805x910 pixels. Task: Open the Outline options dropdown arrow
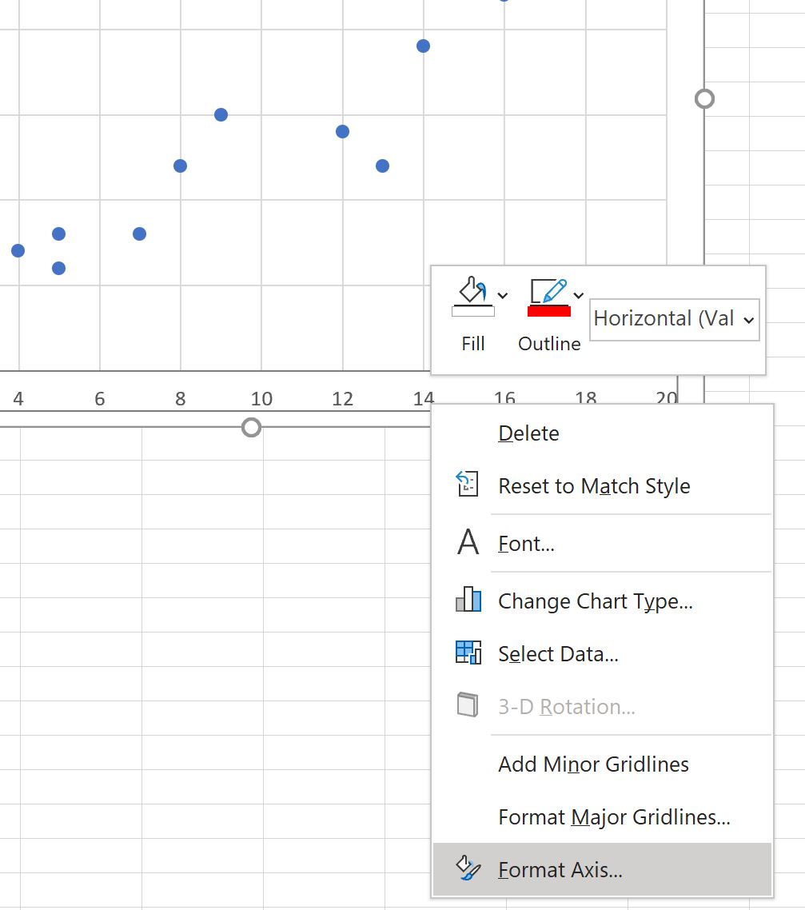[x=578, y=294]
